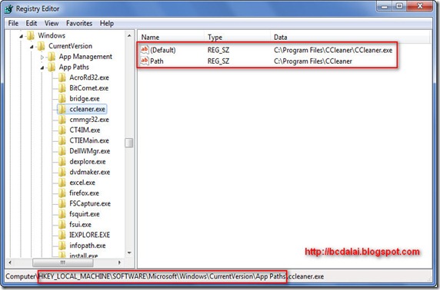The height and width of the screenshot is (290, 440).
Task: Click the Windows folder icon
Action: pos(30,35)
